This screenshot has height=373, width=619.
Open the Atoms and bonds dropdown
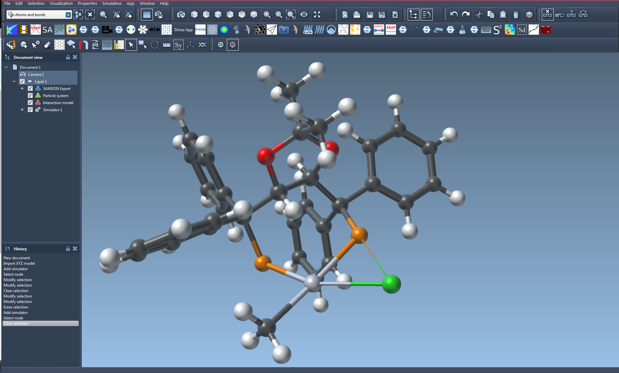68,15
